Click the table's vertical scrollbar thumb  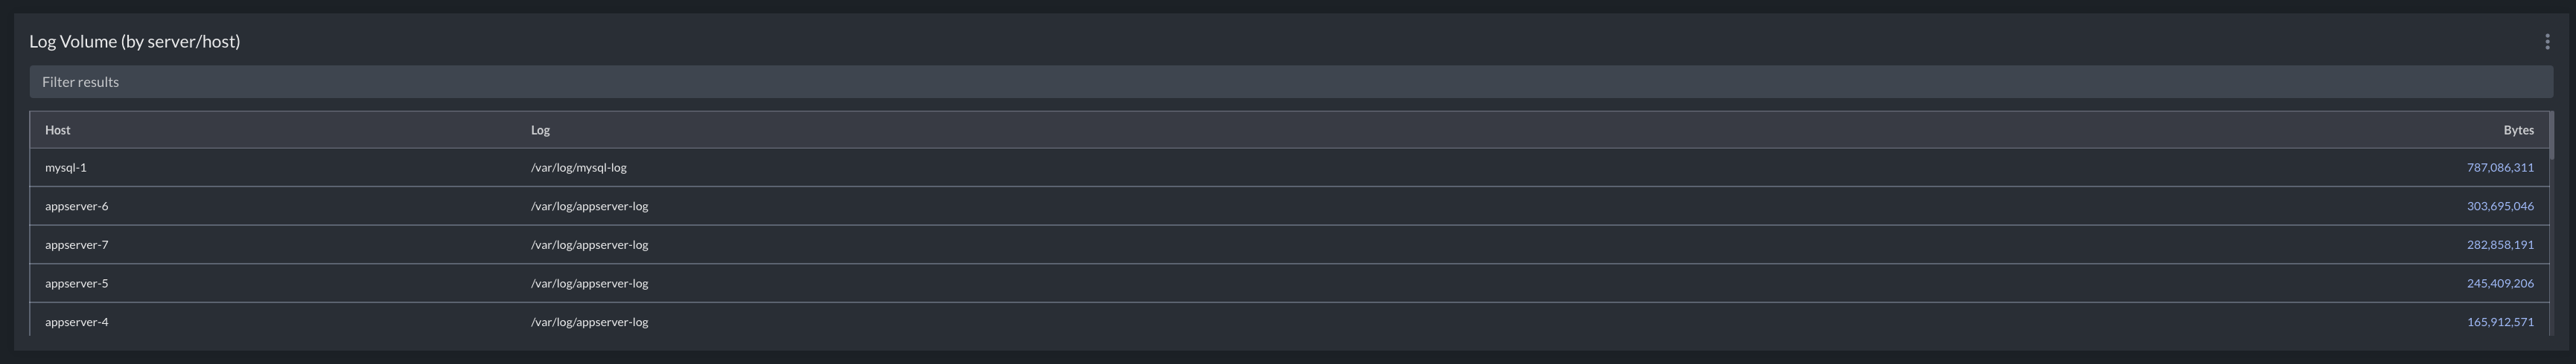(x=2551, y=136)
